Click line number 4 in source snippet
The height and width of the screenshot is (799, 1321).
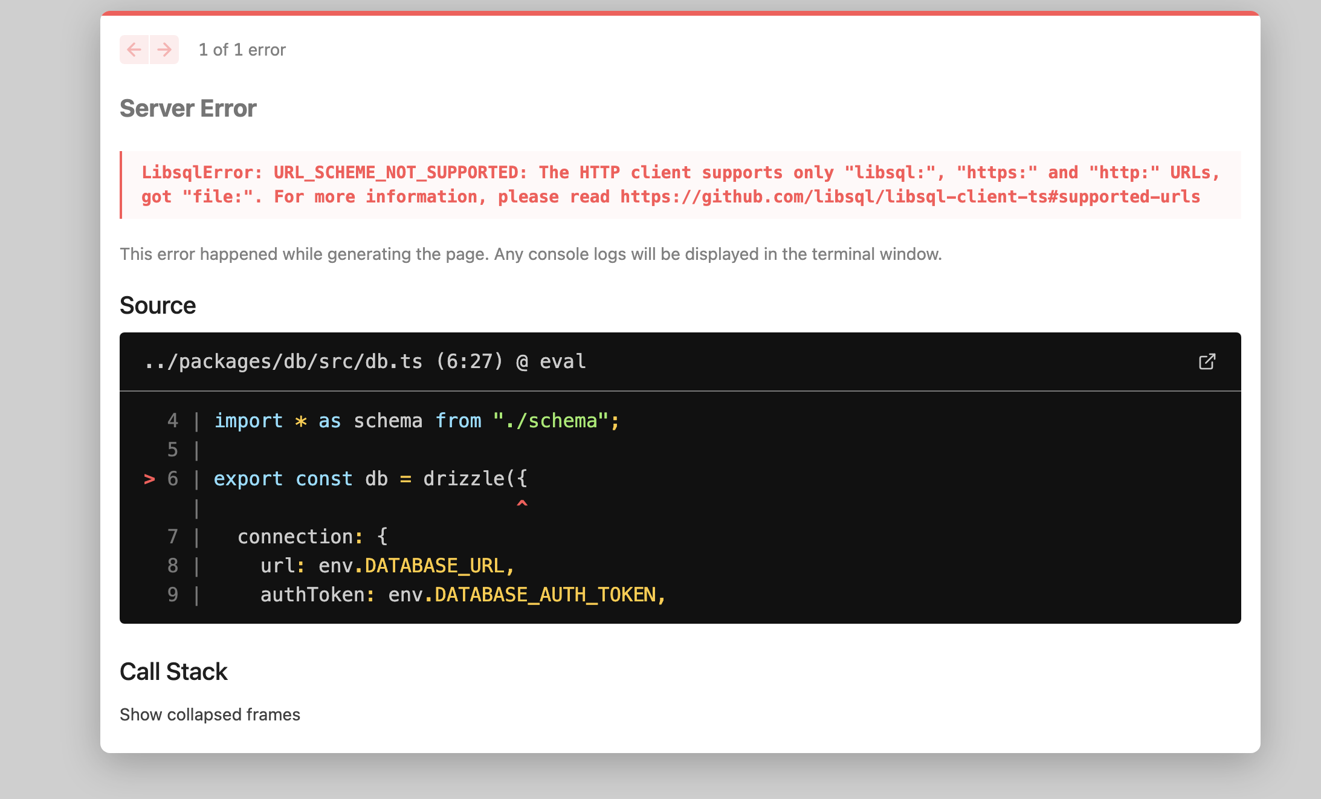click(173, 421)
